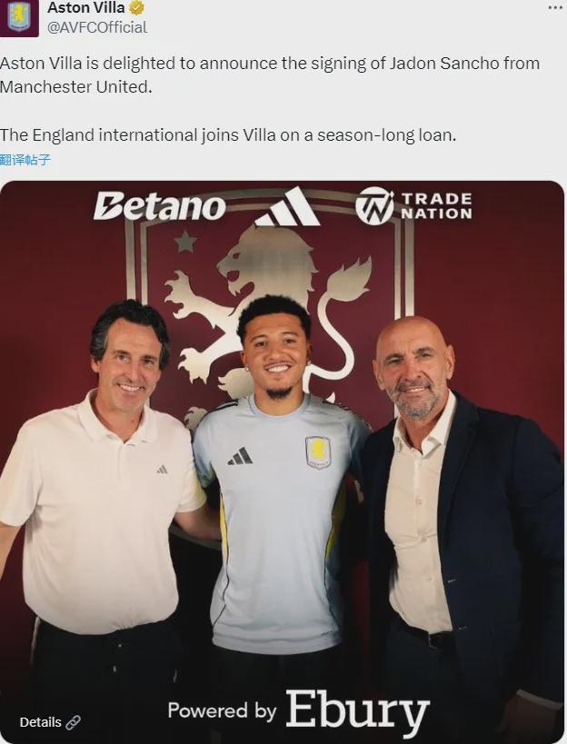
Task: Click the adidas logo on white polo
Action: pos(162,469)
